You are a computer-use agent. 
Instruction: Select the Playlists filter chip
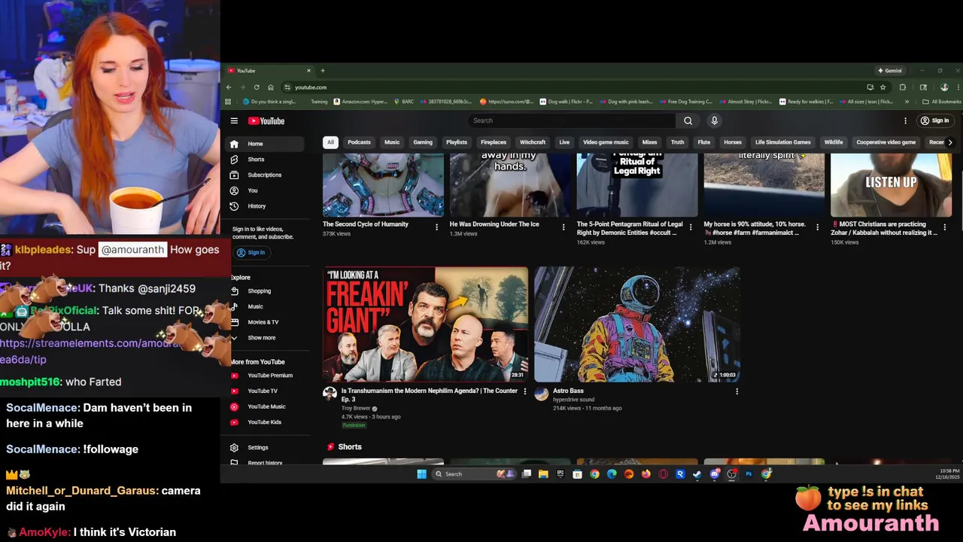click(457, 142)
